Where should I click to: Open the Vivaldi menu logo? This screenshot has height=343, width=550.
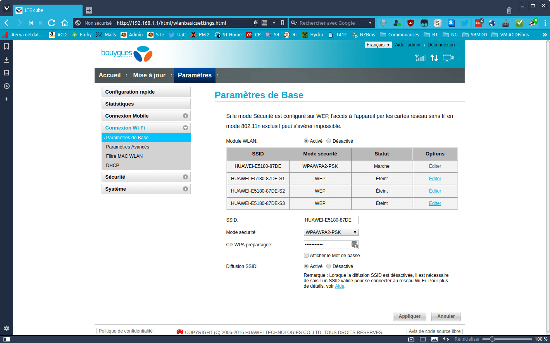pos(7,9)
